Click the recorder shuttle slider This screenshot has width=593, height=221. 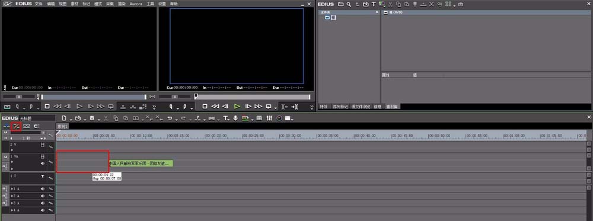click(174, 97)
